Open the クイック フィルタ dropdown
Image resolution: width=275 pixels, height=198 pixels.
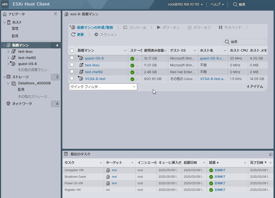coord(103,87)
